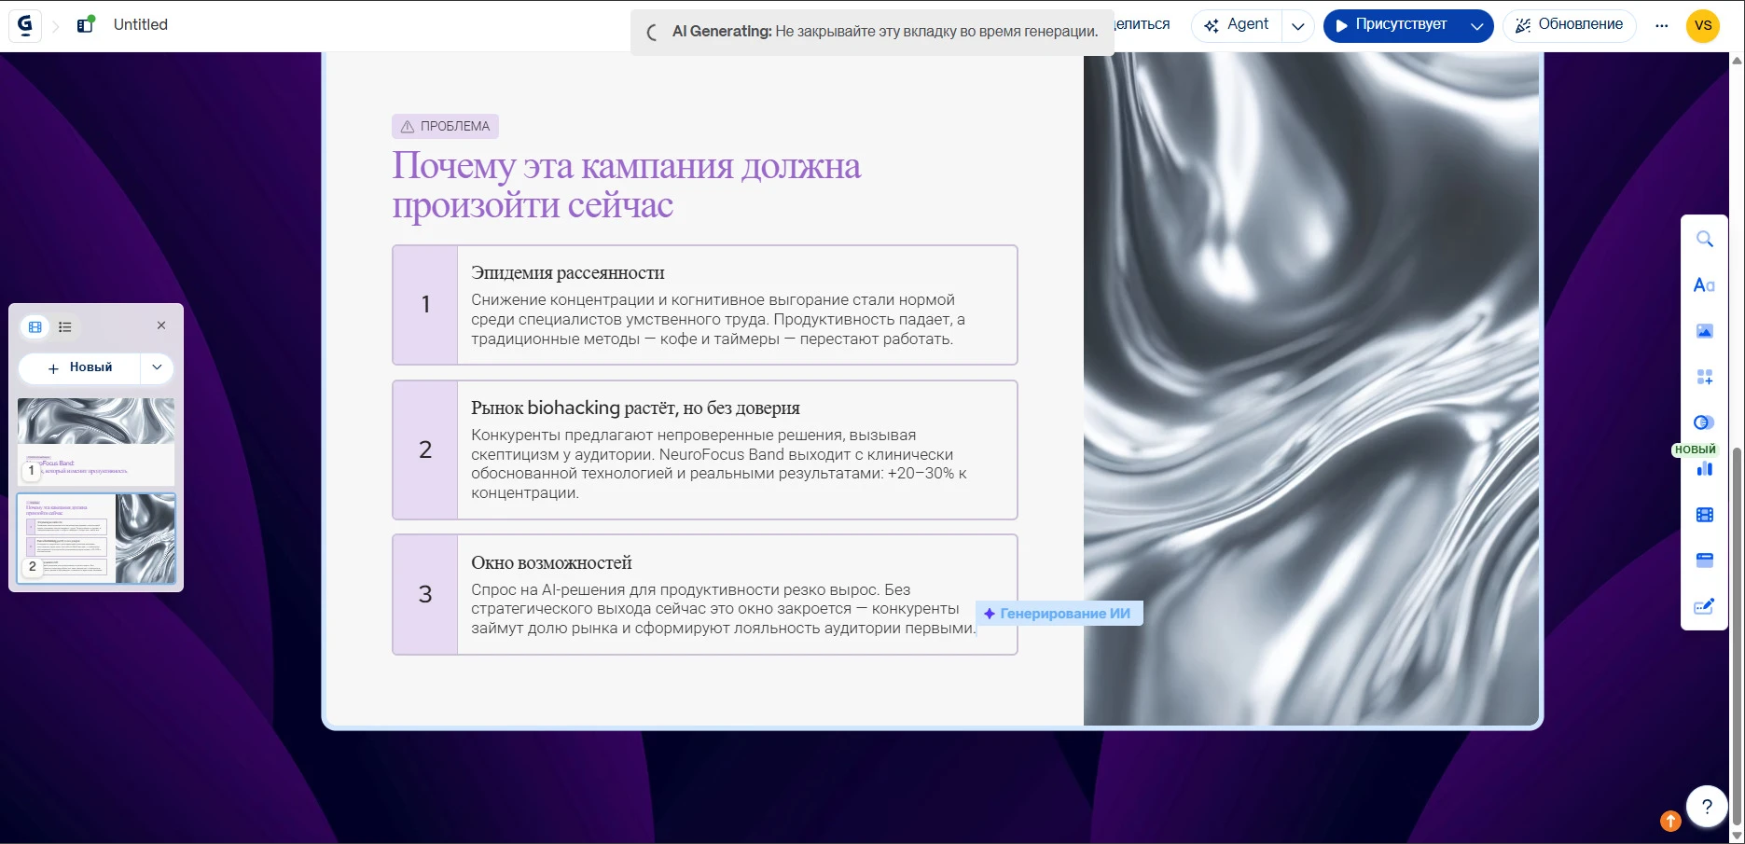Open the card templates blocks tool

click(x=1704, y=377)
